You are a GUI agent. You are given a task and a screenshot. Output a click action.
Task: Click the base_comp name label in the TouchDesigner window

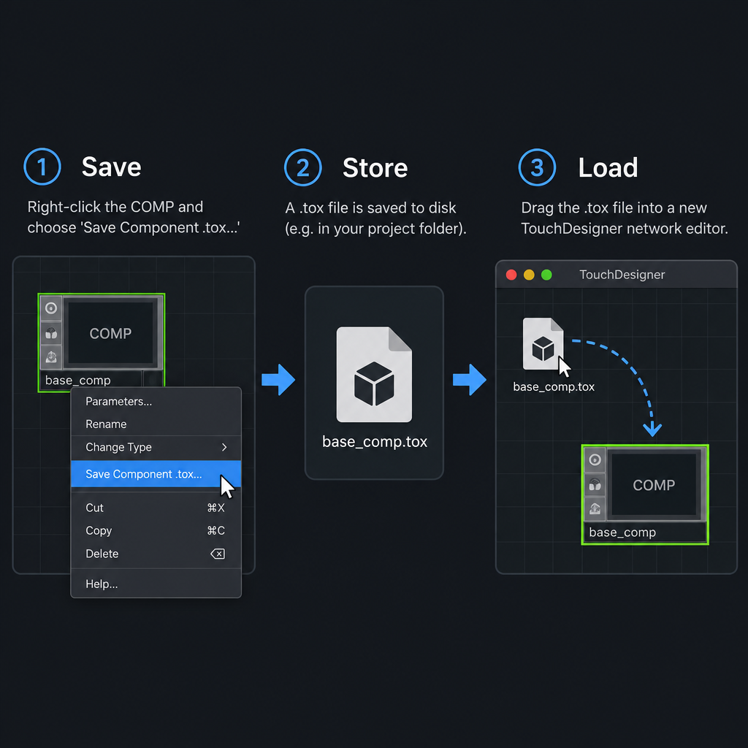pyautogui.click(x=622, y=533)
